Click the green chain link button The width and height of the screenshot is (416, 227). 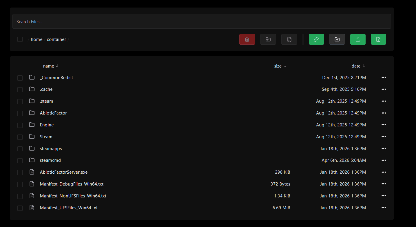(316, 39)
